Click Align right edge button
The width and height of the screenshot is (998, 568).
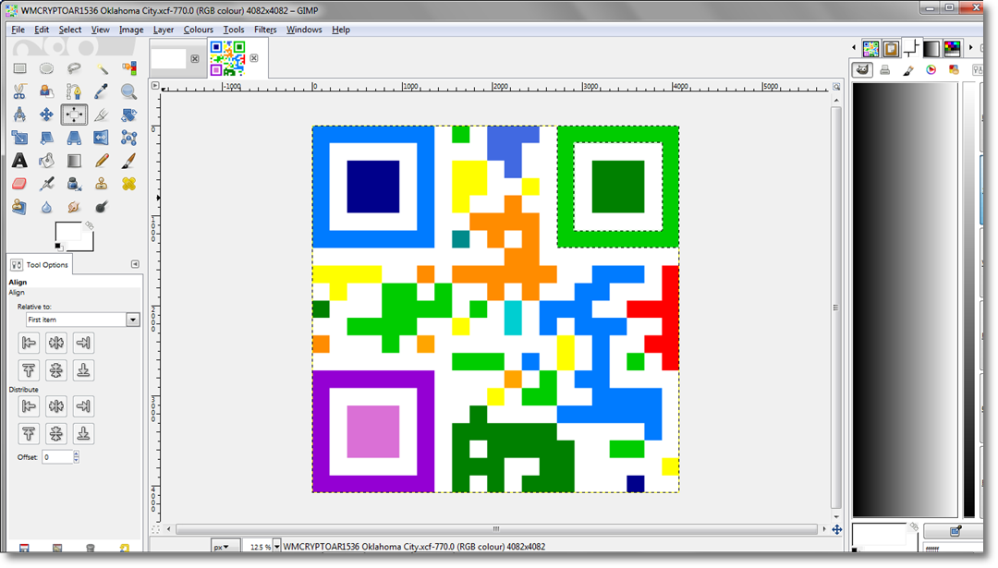tap(83, 343)
